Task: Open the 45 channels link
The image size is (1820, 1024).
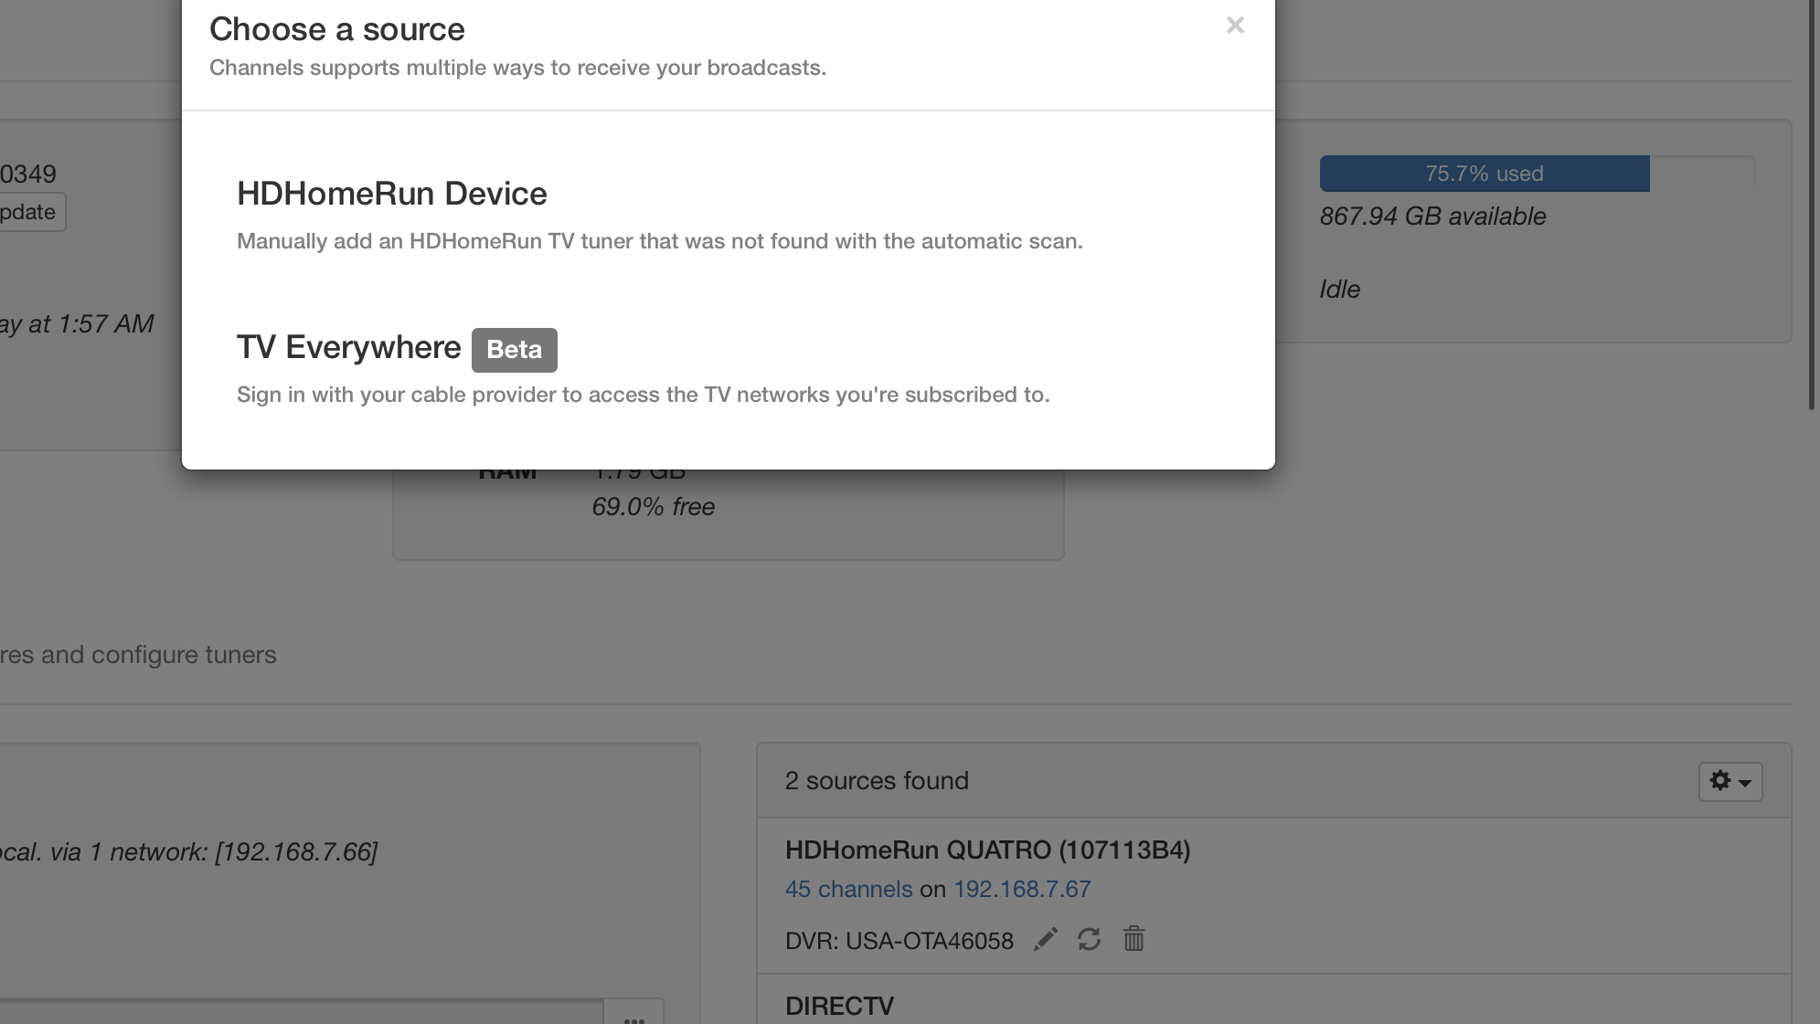Action: coord(848,889)
